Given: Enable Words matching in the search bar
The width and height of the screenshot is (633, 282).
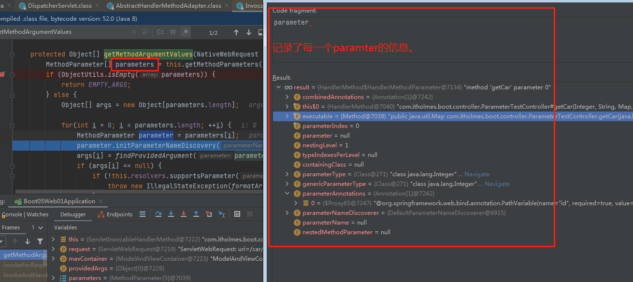Looking at the screenshot, I should pyautogui.click(x=173, y=32).
